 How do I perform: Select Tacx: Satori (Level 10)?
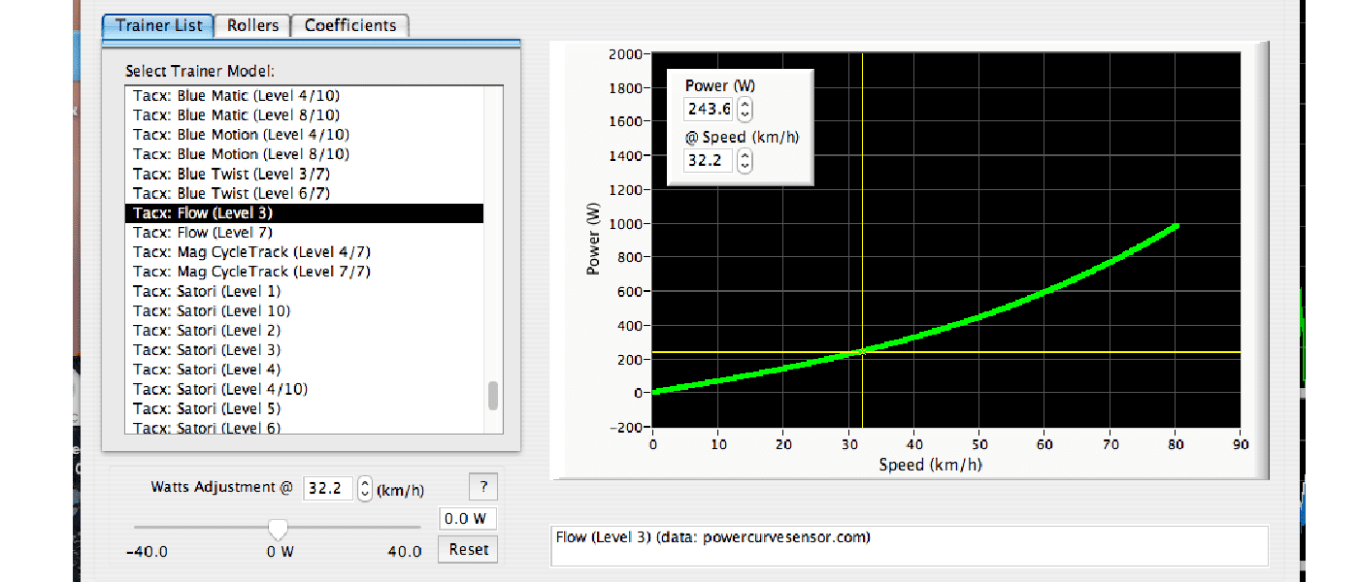pos(212,310)
